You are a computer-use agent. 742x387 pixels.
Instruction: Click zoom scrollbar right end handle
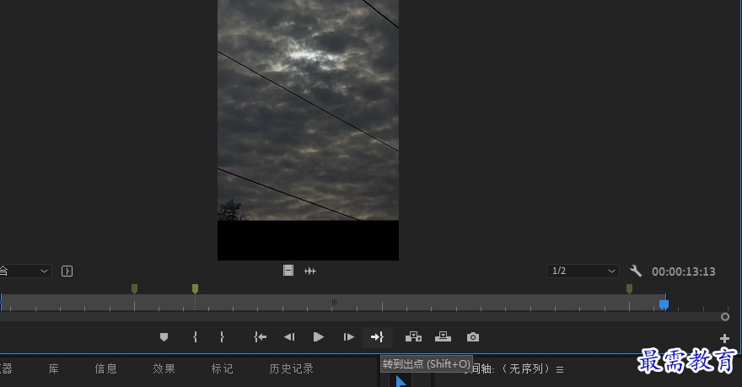(725, 317)
